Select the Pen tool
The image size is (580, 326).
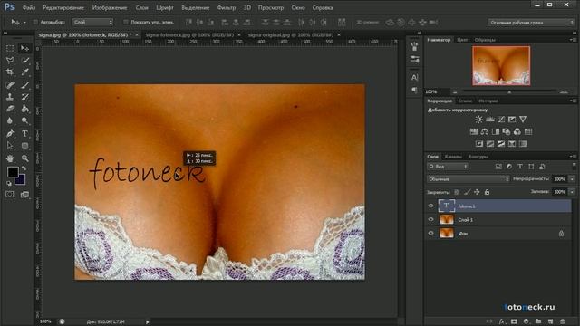[x=10, y=133]
